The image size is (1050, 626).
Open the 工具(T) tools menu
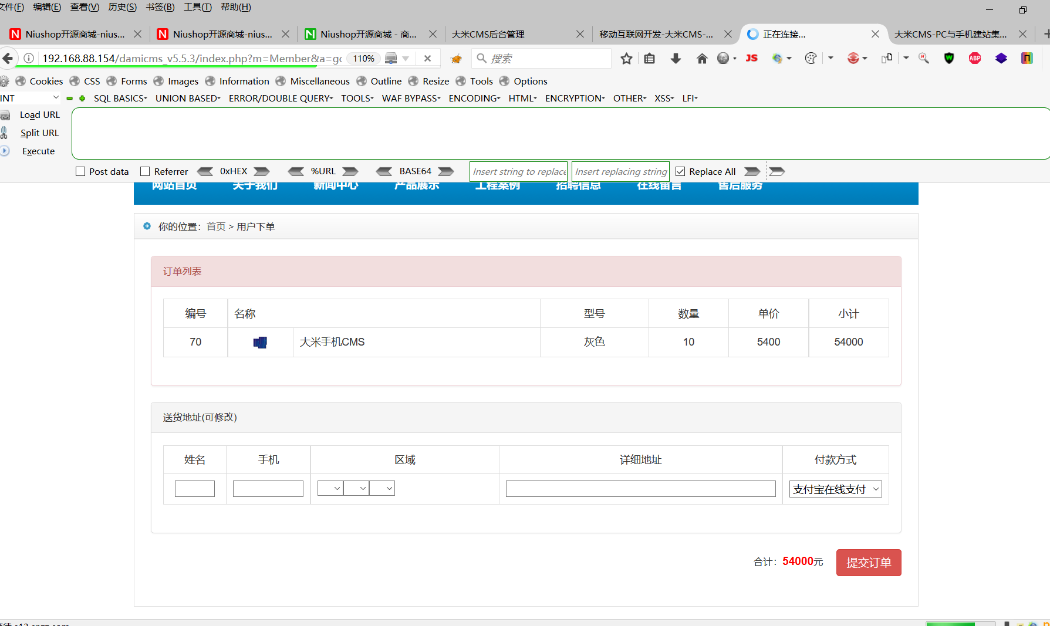[198, 7]
